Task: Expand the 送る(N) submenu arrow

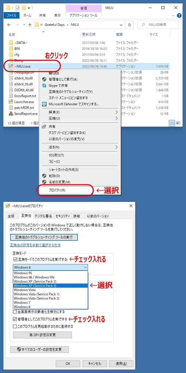Action: pos(116,147)
